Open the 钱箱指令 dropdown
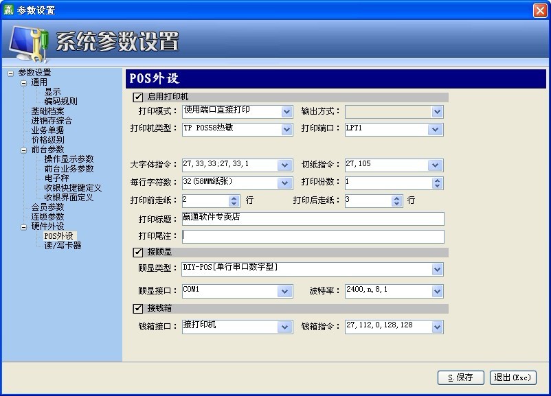Screen dimensions: 551x396 click(x=437, y=327)
